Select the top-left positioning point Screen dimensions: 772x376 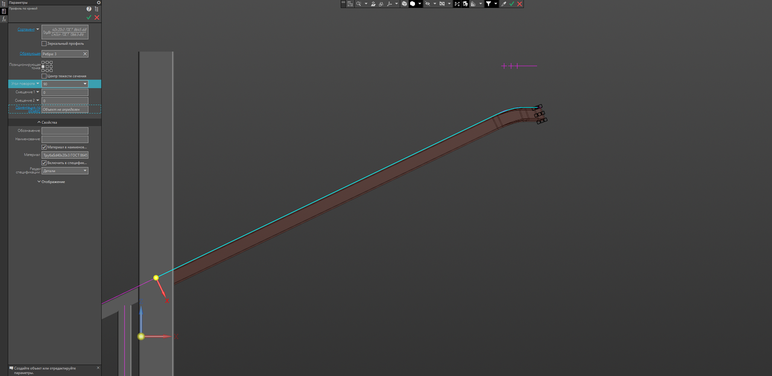pos(43,62)
